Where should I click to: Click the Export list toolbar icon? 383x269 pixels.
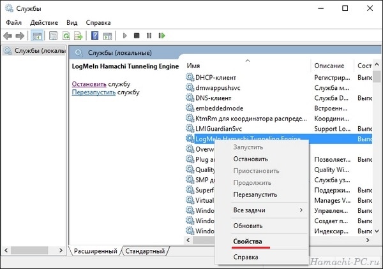(x=79, y=36)
